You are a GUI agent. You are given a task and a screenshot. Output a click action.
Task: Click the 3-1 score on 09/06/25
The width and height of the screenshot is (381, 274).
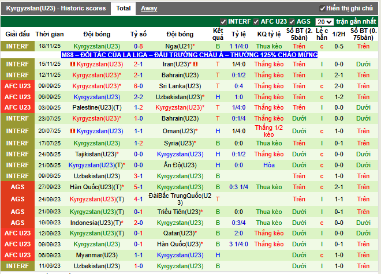(139, 176)
